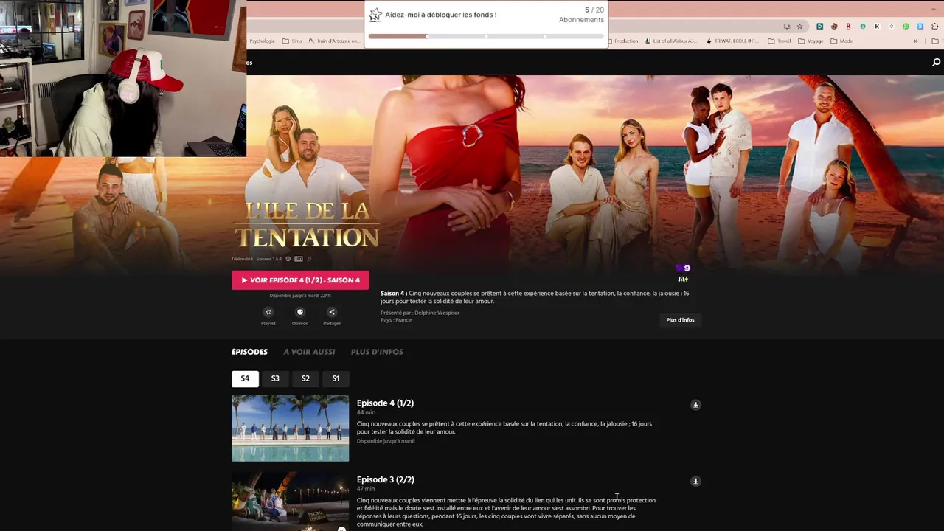Image resolution: width=944 pixels, height=531 pixels.
Task: Open the Travail bookmark folder
Action: 780,41
